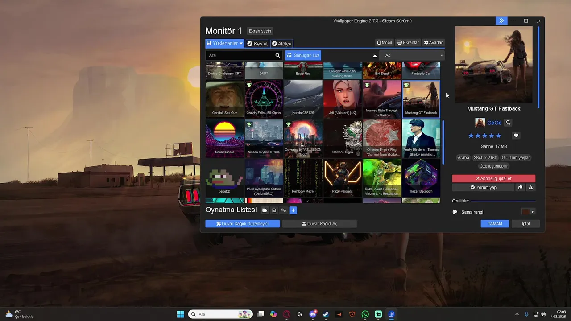Click the search magnifier in the Ara field
The height and width of the screenshot is (321, 571).
coord(277,55)
